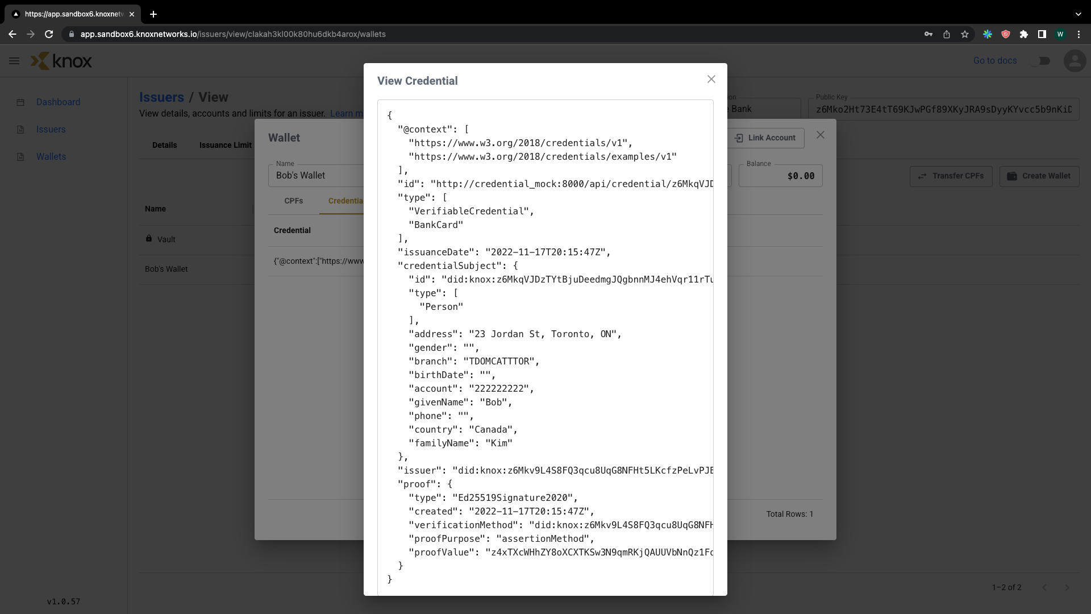Open the user account avatar menu
The width and height of the screenshot is (1091, 614).
coord(1075,61)
